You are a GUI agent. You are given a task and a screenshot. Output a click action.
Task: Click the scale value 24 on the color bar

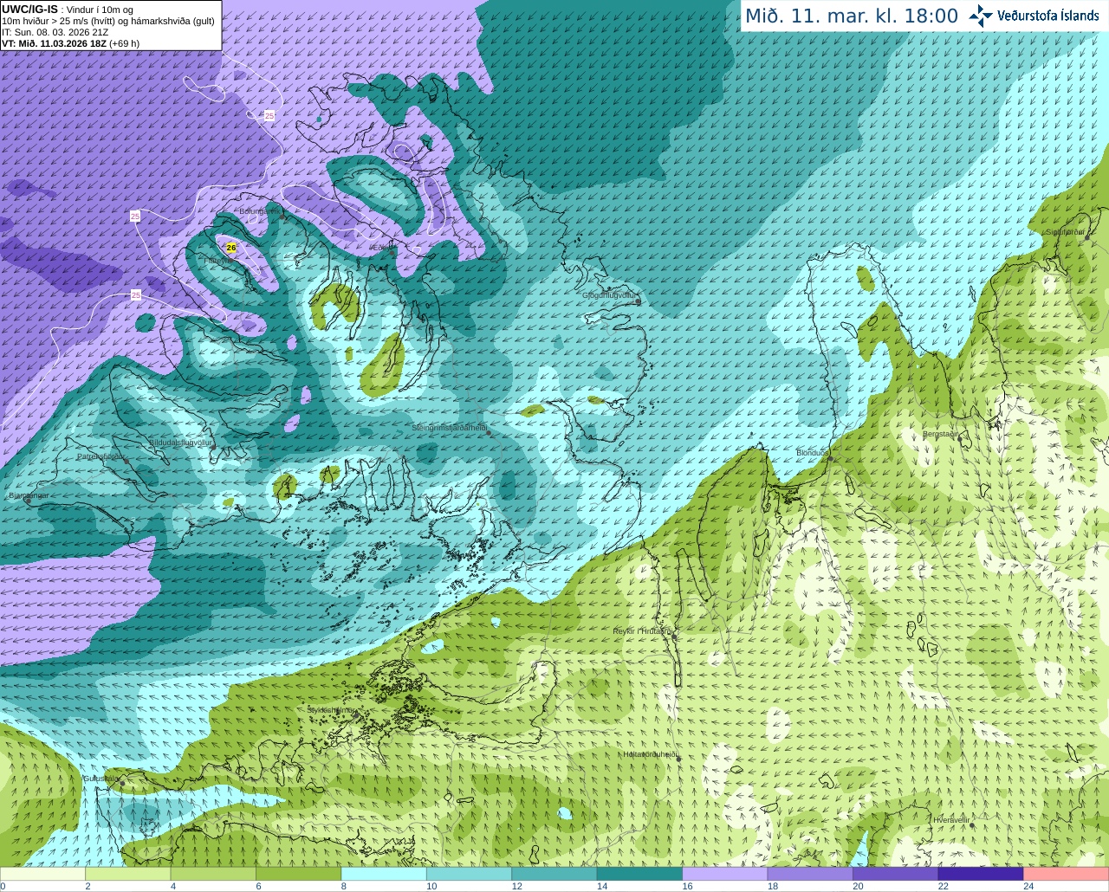1028,886
